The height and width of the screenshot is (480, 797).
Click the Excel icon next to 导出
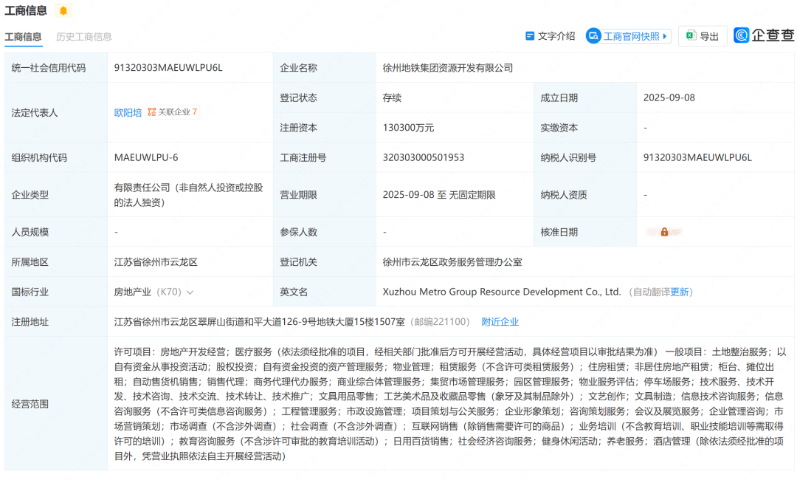pos(690,35)
